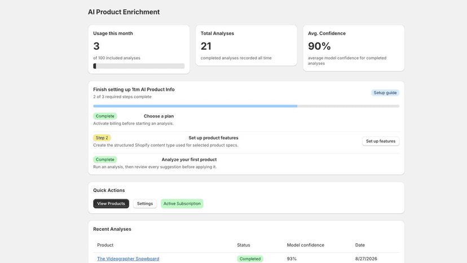This screenshot has width=467, height=263.
Task: Select the Date column header
Action: coord(360,245)
